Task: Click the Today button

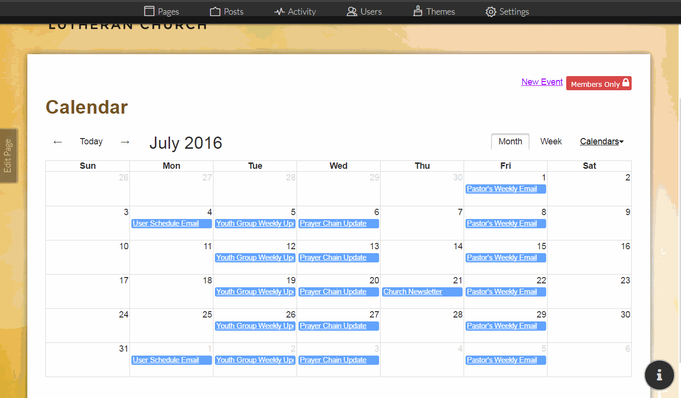Action: 91,141
